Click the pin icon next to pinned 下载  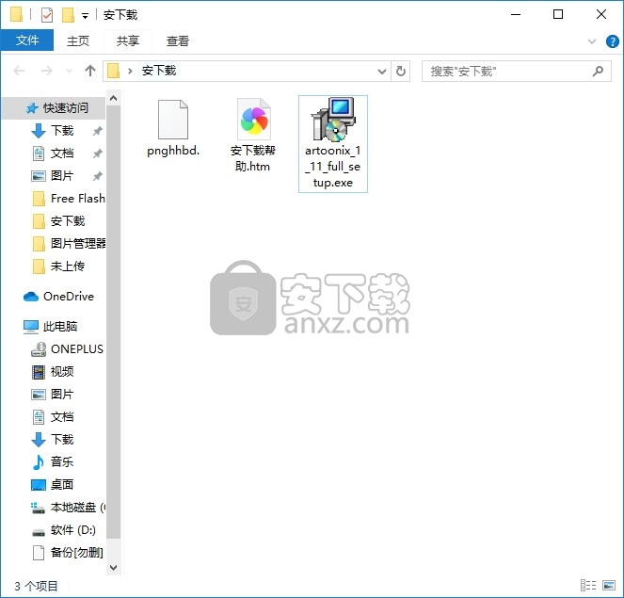pyautogui.click(x=98, y=131)
